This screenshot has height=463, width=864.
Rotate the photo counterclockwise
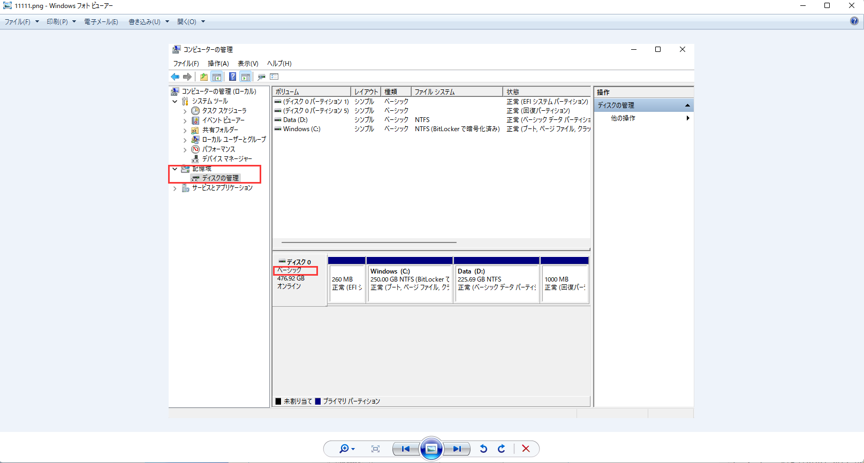click(483, 449)
